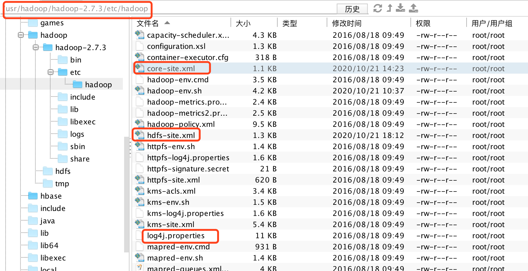Click the capacity-scheduler.xml file icon
The image size is (528, 271).
[x=140, y=35]
